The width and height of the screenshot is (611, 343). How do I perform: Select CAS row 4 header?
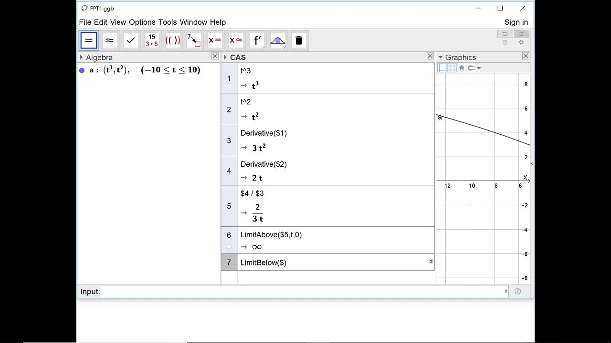[229, 171]
